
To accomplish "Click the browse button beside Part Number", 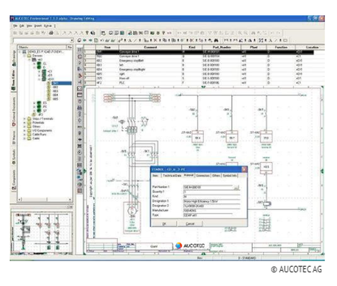I will coord(236,188).
